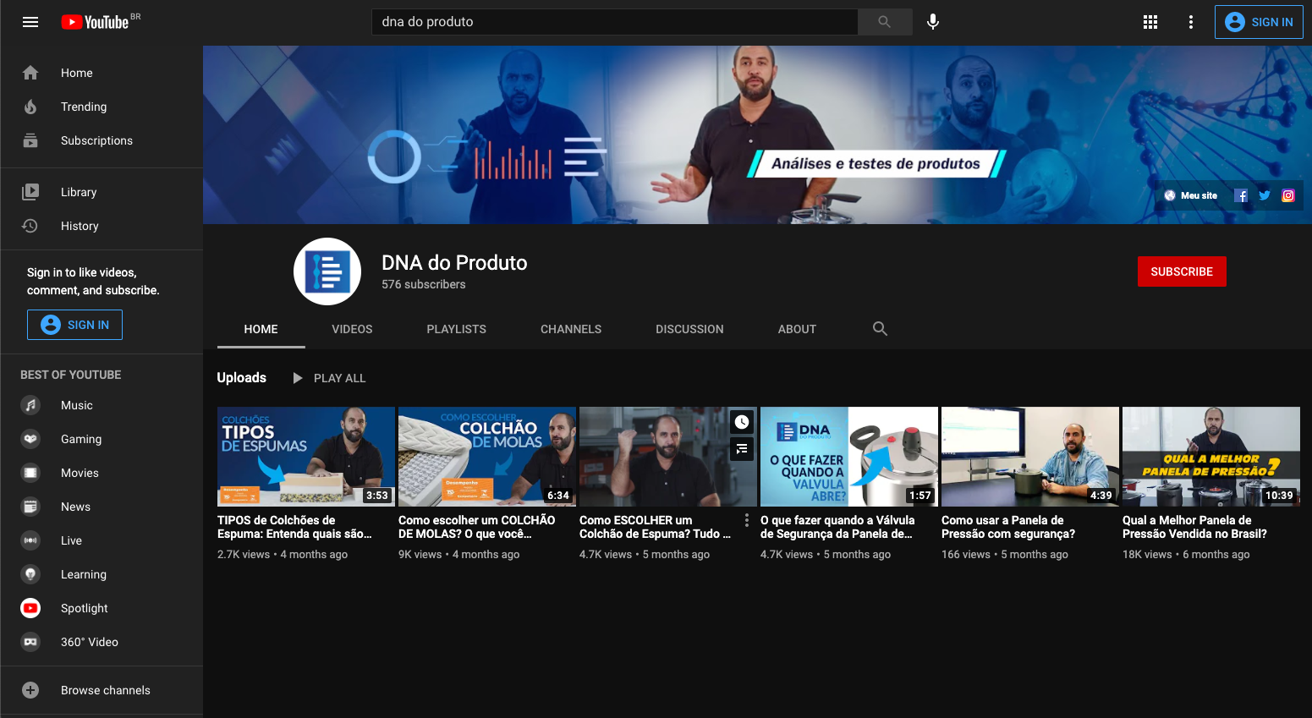1312x718 pixels.
Task: Open the YouTube apps grid
Action: [x=1150, y=22]
